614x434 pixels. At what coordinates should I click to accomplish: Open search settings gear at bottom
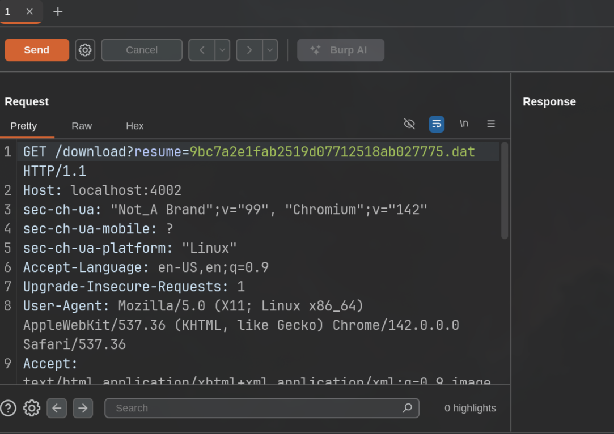click(32, 408)
